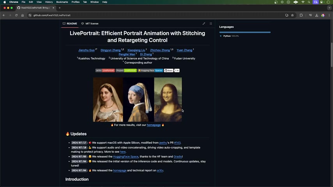
Task: Go back using the browser back arrow
Action: click(x=4, y=15)
